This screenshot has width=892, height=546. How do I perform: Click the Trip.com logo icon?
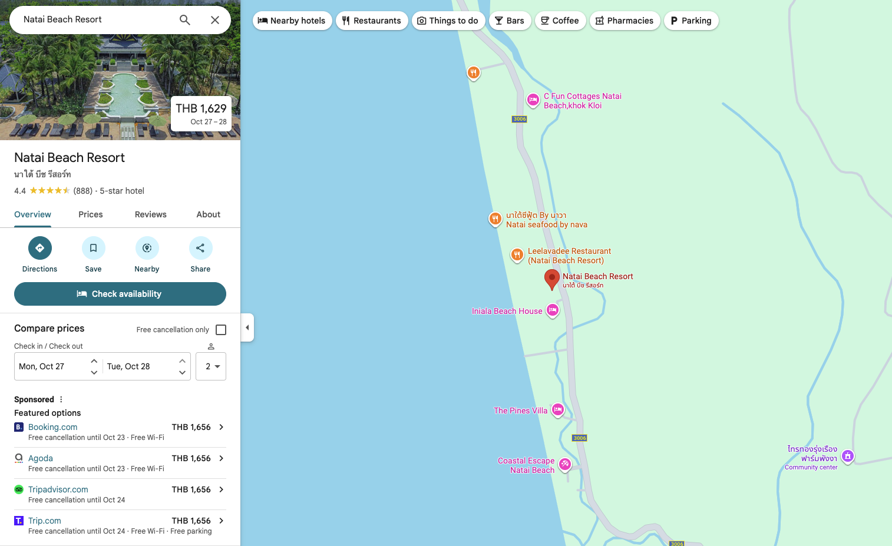[19, 521]
